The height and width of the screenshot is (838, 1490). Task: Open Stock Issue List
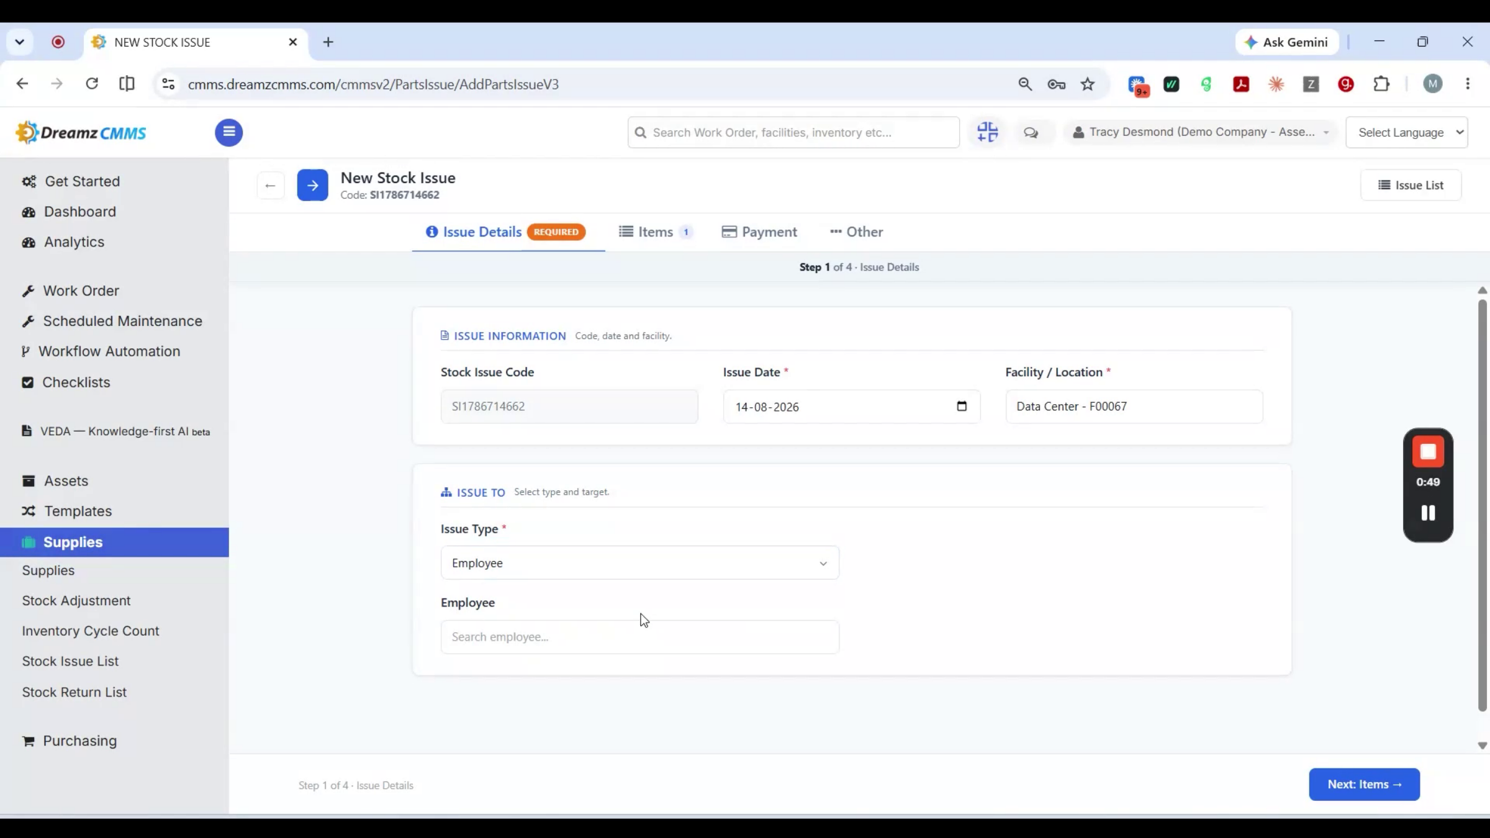(x=70, y=662)
